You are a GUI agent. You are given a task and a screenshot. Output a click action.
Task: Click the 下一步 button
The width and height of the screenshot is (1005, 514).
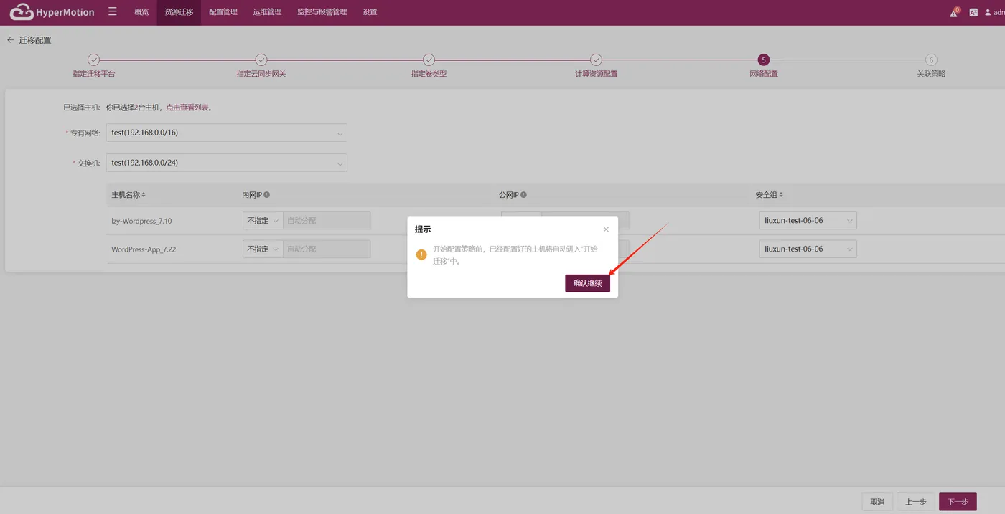[x=958, y=502]
